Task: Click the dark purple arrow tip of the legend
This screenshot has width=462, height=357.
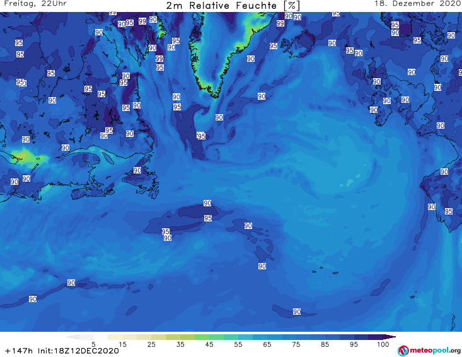Action: pos(391,337)
